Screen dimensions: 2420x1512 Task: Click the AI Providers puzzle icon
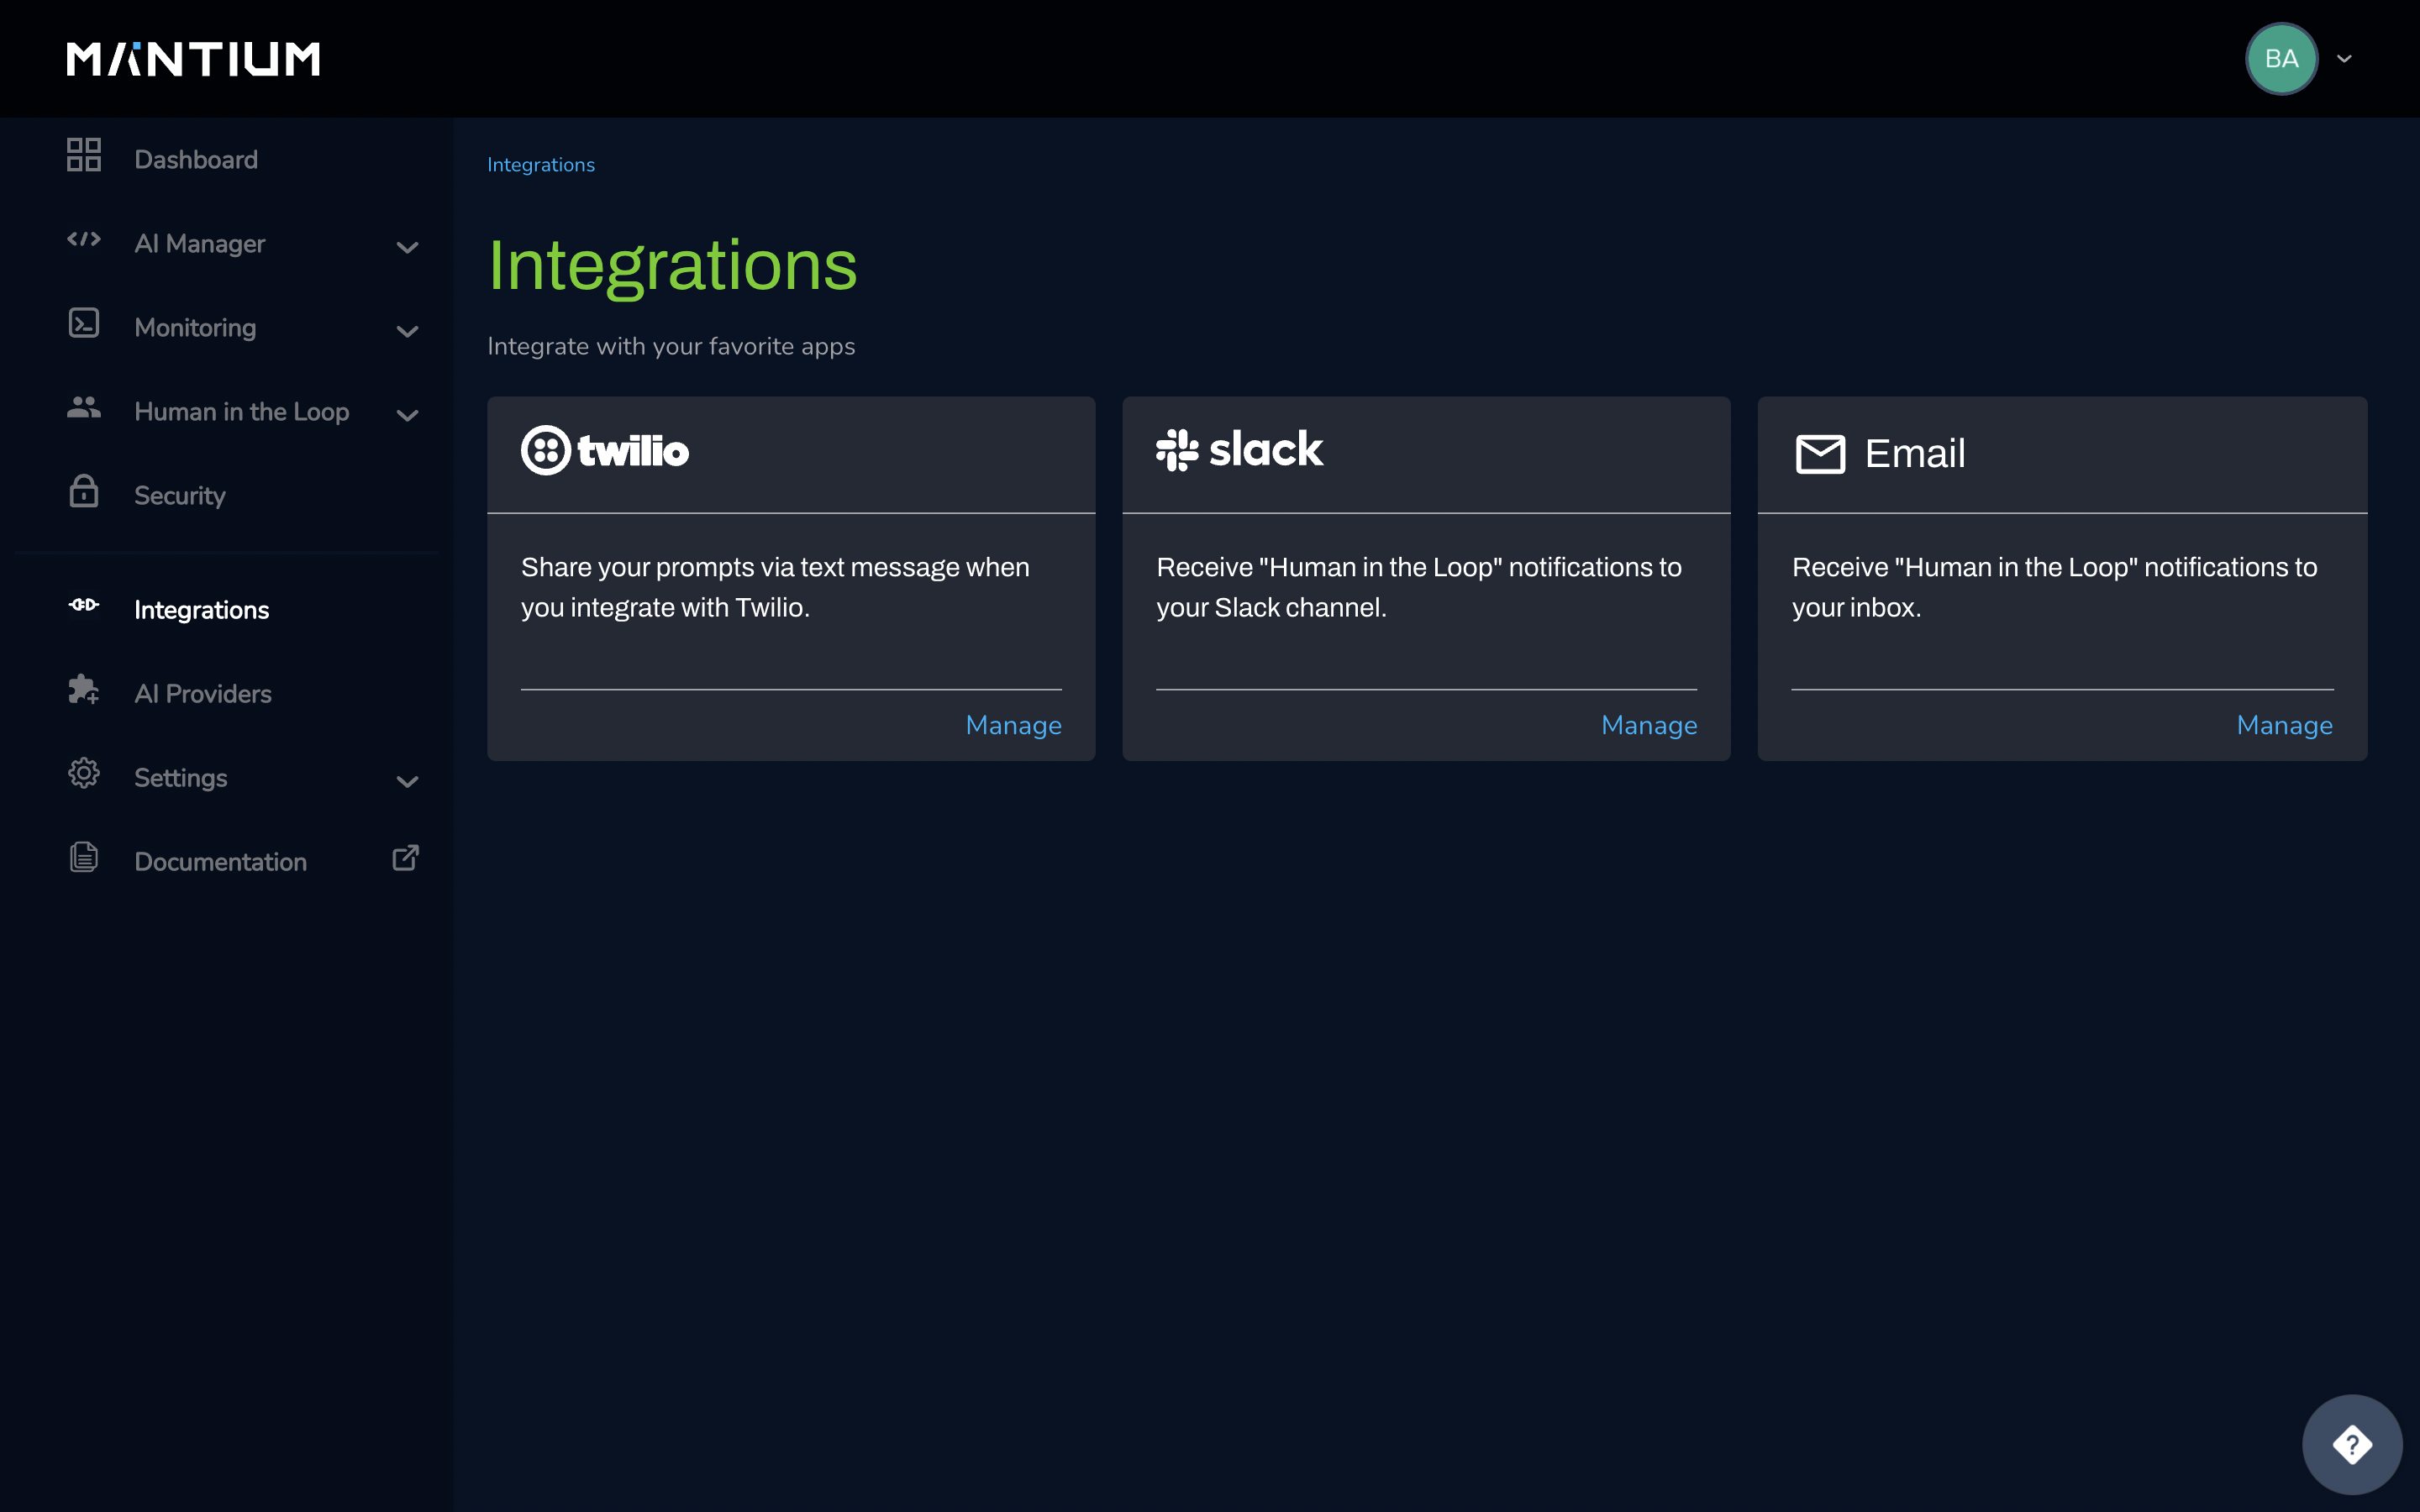click(84, 689)
